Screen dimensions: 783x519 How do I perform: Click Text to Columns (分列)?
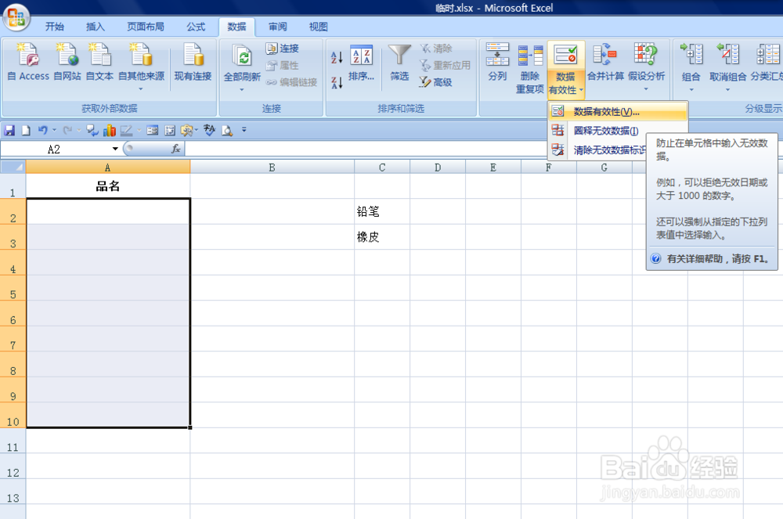[497, 63]
